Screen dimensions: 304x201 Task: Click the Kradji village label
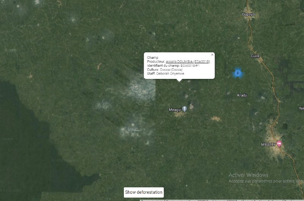coord(242,95)
